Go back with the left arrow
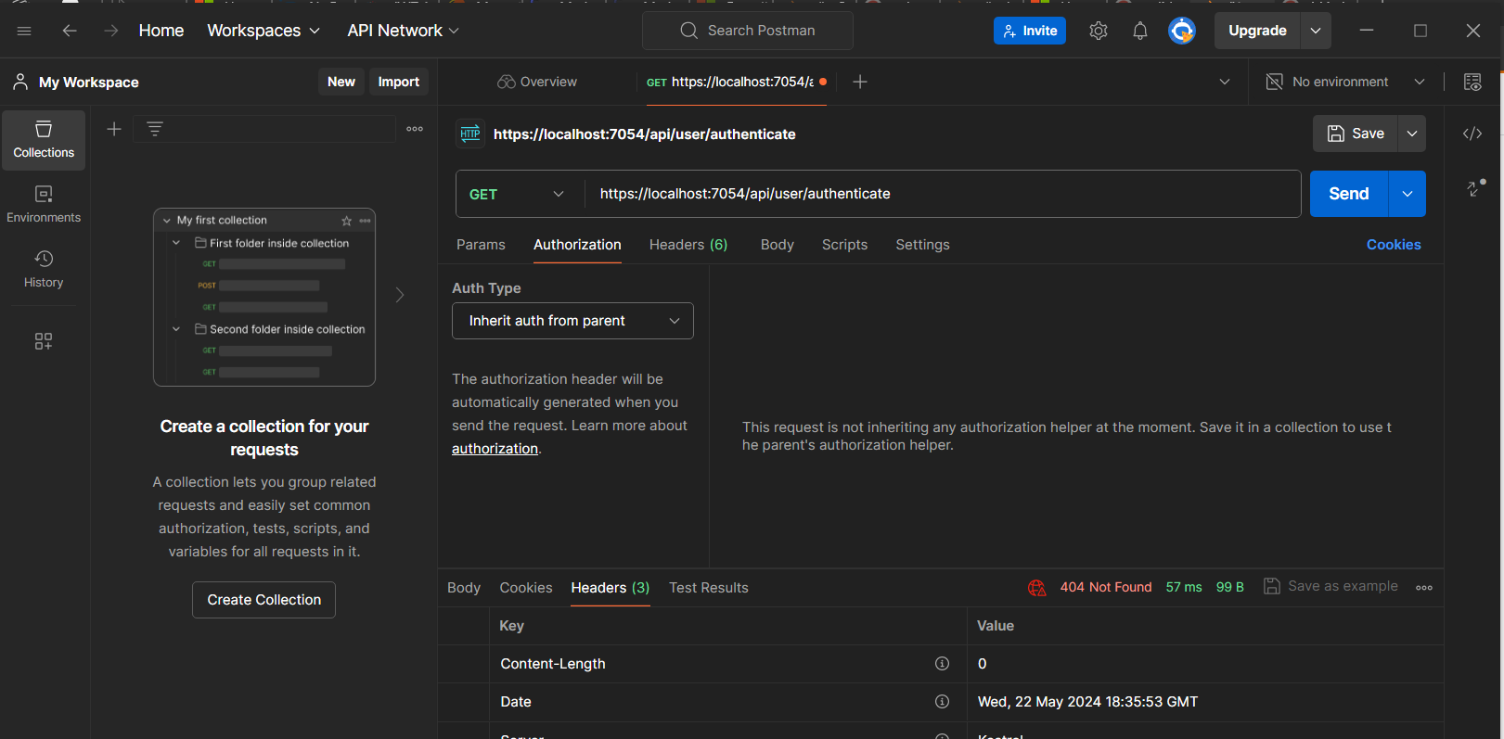The image size is (1504, 739). [x=70, y=31]
